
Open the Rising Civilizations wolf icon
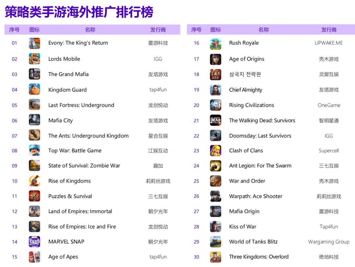coord(216,105)
